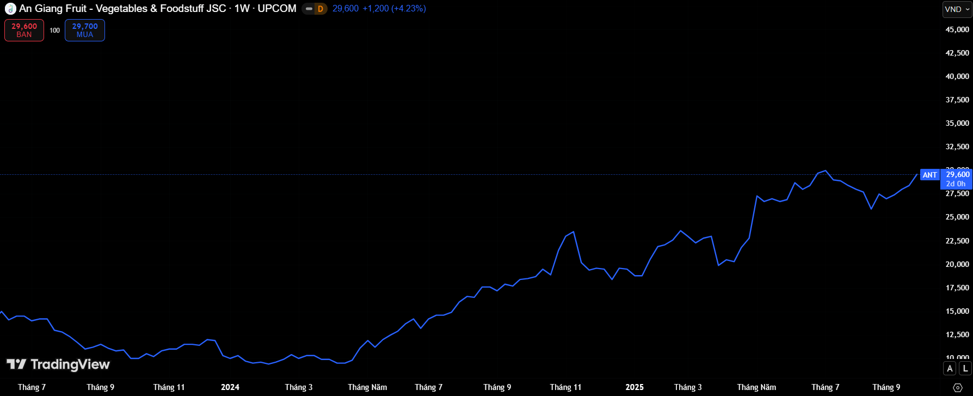This screenshot has width=973, height=396.
Task: Click the TradingView logo watermark
Action: pyautogui.click(x=58, y=364)
